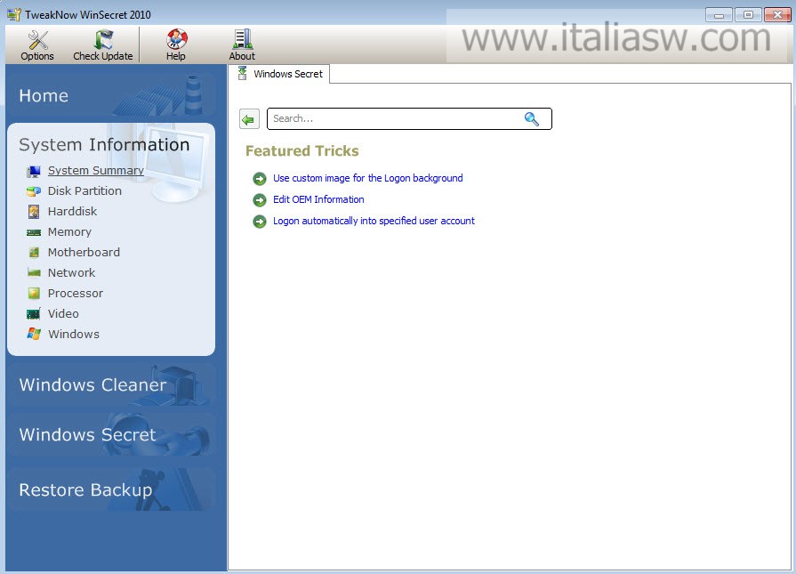Click the Windows flag icon
This screenshot has width=796, height=574.
(x=34, y=335)
